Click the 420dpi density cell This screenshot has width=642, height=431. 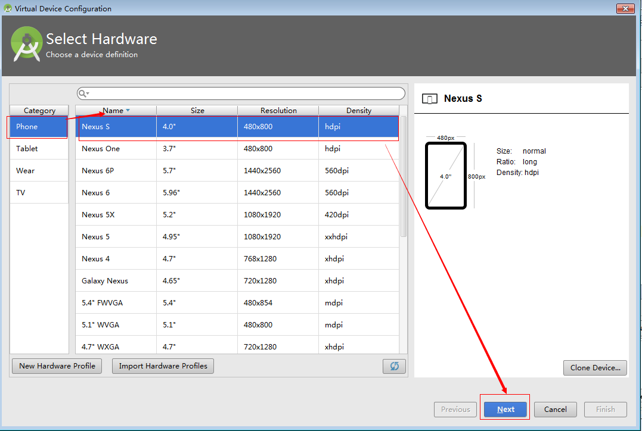click(359, 215)
